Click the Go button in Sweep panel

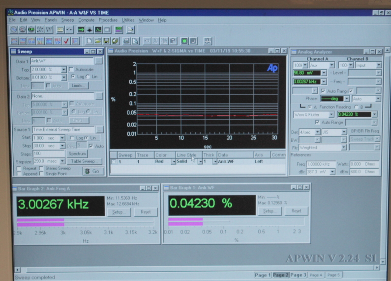click(93, 171)
